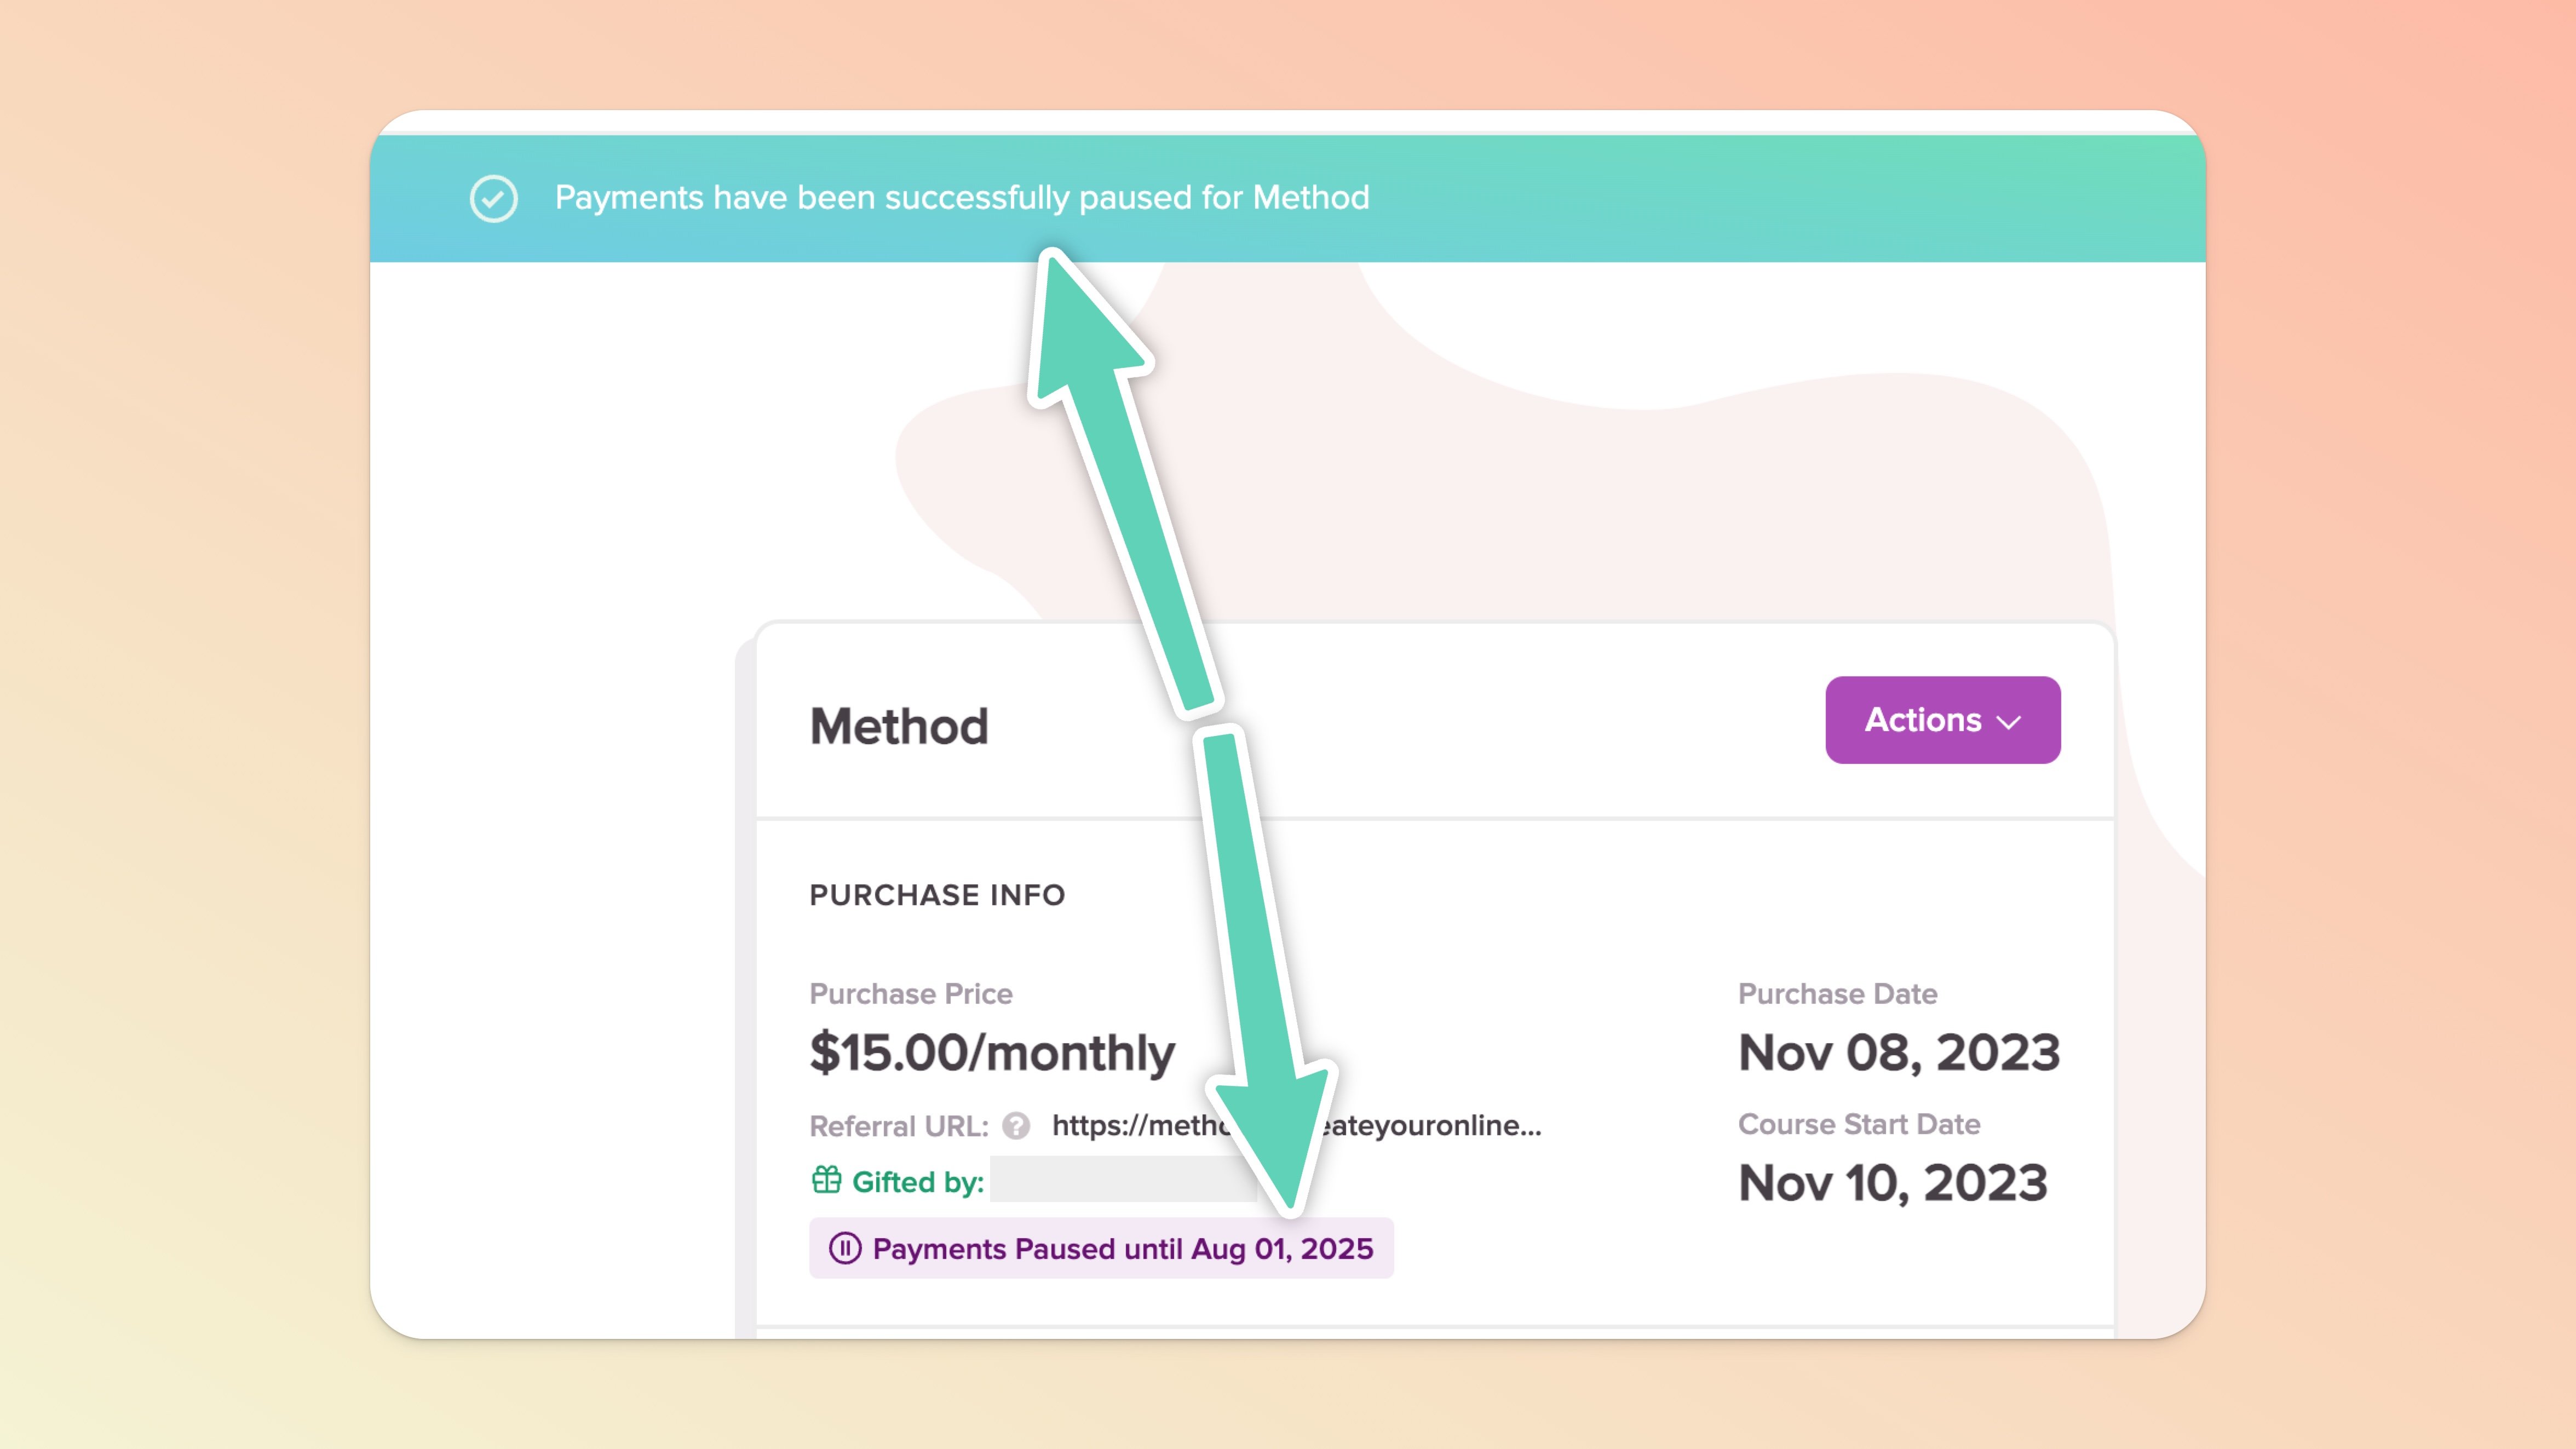The image size is (2576, 1449).
Task: Click the redacted Gifted by name field
Action: coord(1122,1180)
